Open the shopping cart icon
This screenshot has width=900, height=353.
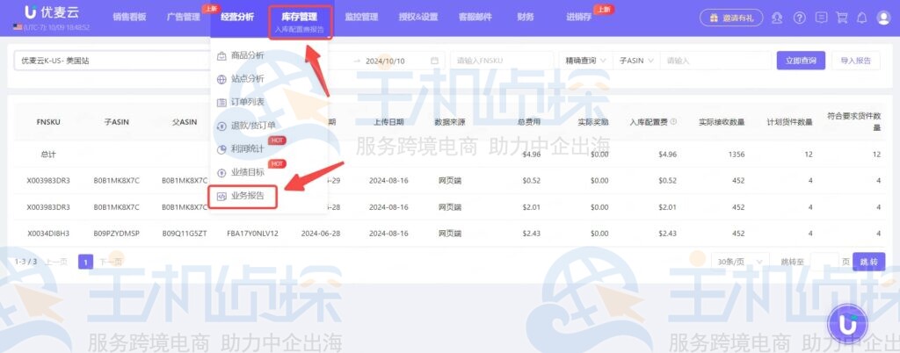(x=842, y=18)
